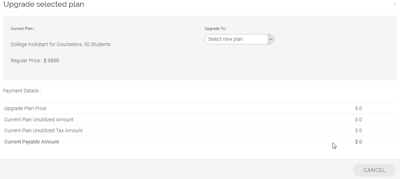Click the Upgrade selected plan title
The image size is (400, 179).
[x=43, y=4]
